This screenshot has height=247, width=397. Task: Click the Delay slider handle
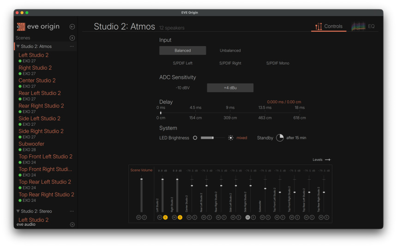(161, 113)
